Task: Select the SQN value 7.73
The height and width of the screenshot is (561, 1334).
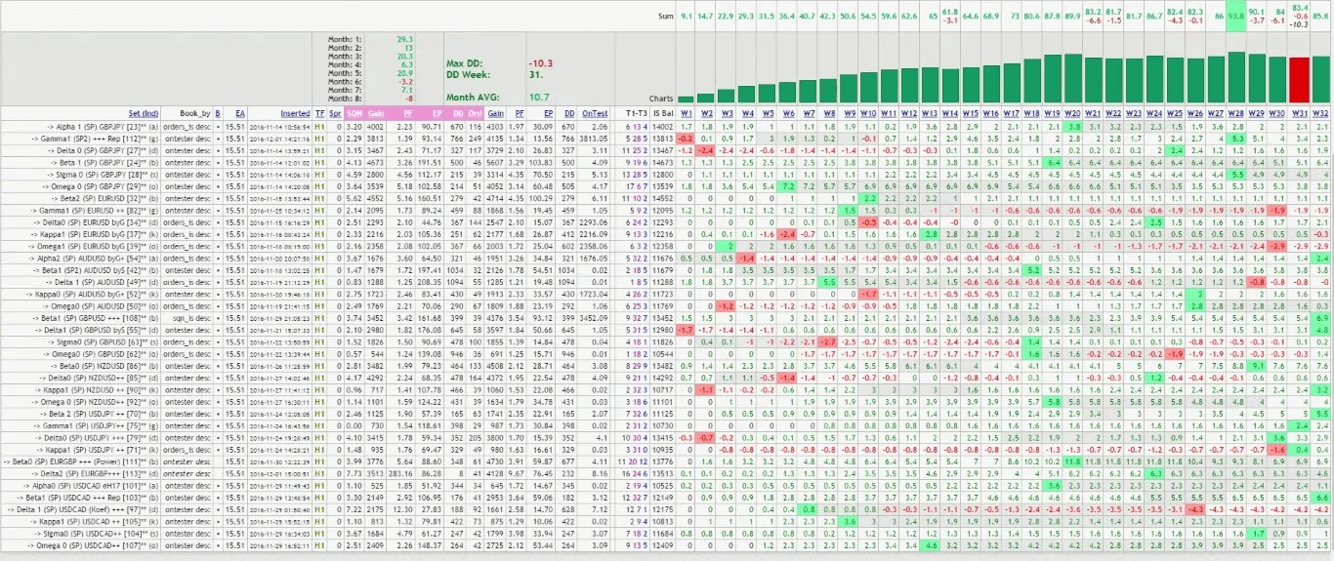Action: [354, 472]
